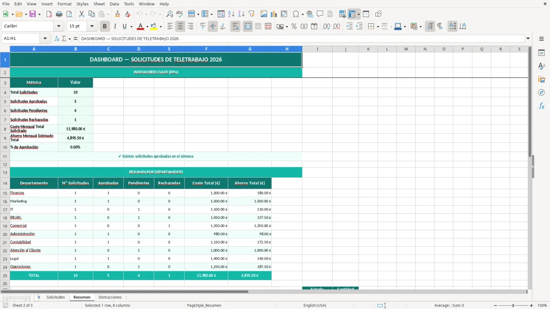Copy selection with copy icon
Screen dimensions: 550x309
click(92, 14)
